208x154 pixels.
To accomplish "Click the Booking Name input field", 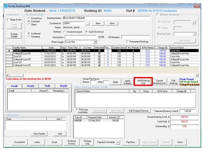I will 107,18.
